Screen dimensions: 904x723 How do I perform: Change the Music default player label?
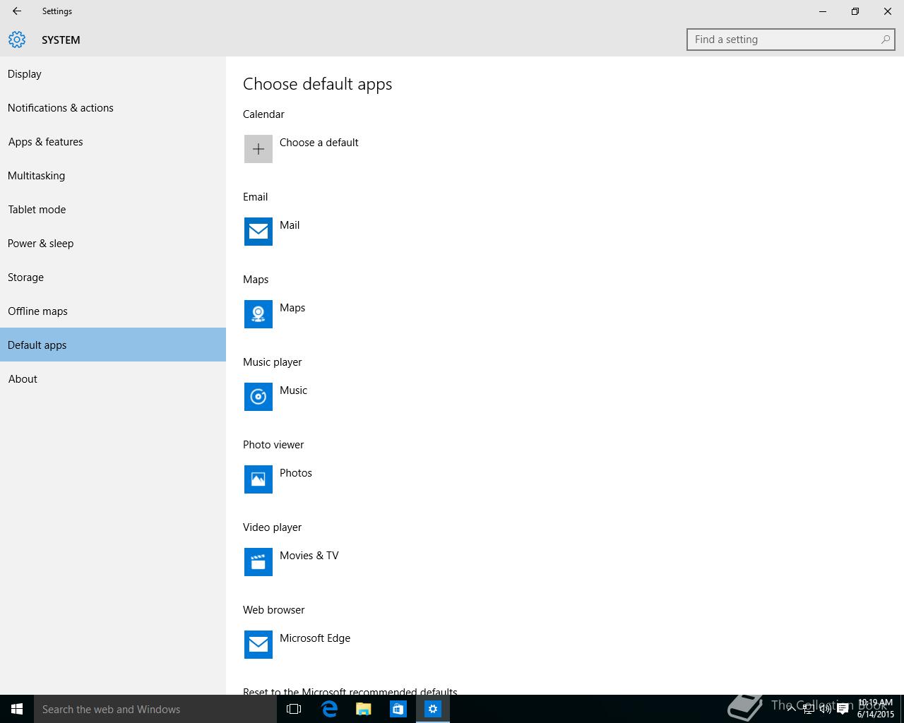click(x=293, y=390)
